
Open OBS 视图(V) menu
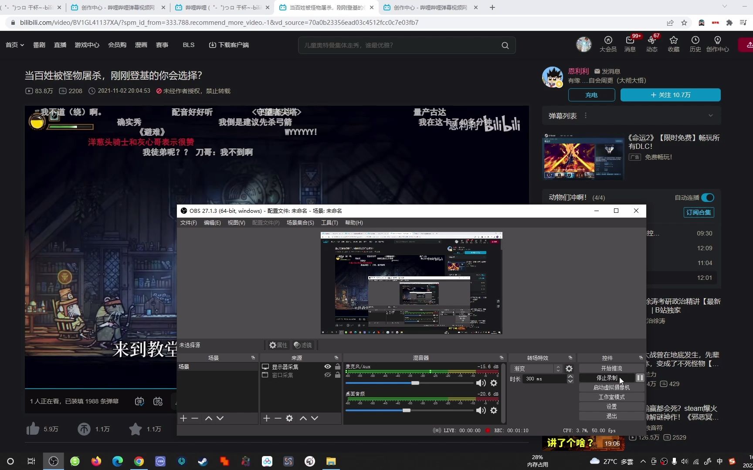[x=236, y=222]
